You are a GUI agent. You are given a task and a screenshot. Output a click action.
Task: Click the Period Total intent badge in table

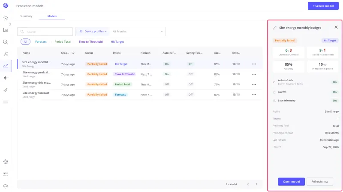(123, 84)
